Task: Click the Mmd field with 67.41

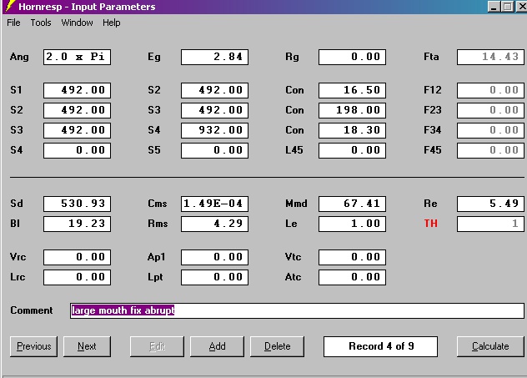Action: coord(352,204)
